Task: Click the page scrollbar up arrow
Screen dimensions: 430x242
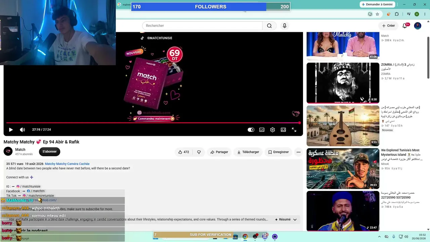Action: (x=428, y=22)
